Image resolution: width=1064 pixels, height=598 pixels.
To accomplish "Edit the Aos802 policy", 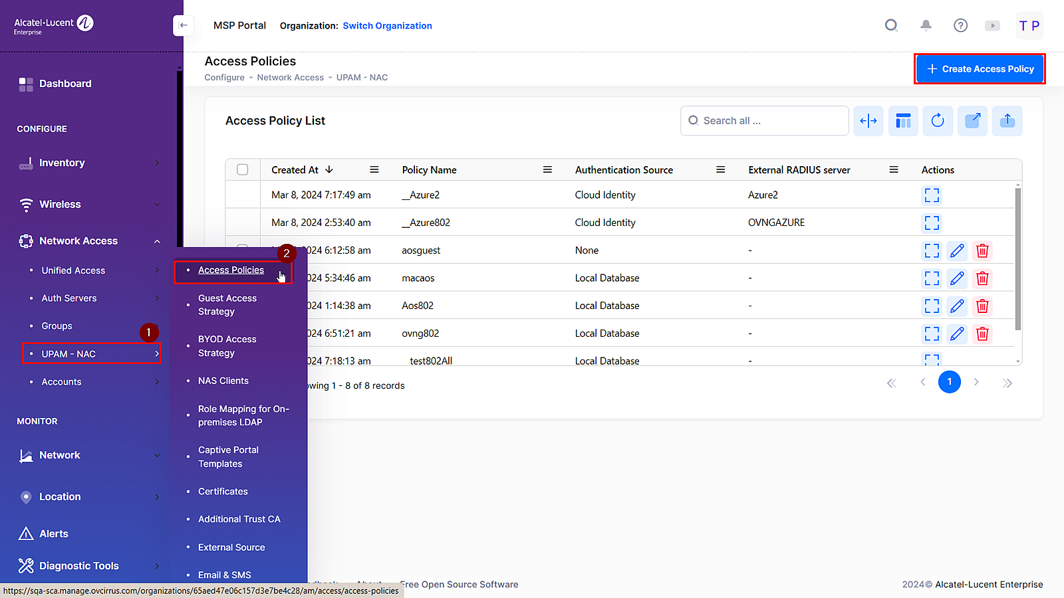I will point(957,306).
